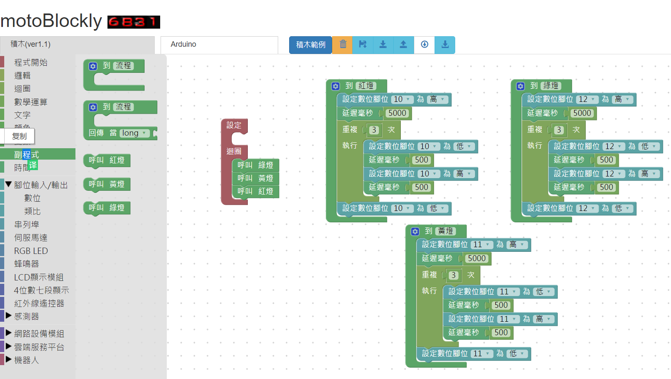This screenshot has width=671, height=379.
Task: Open pin 10 dropdown at top of 紅燈
Action: [x=402, y=99]
